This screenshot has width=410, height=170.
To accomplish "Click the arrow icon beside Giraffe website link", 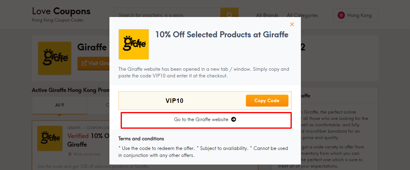I will point(233,120).
